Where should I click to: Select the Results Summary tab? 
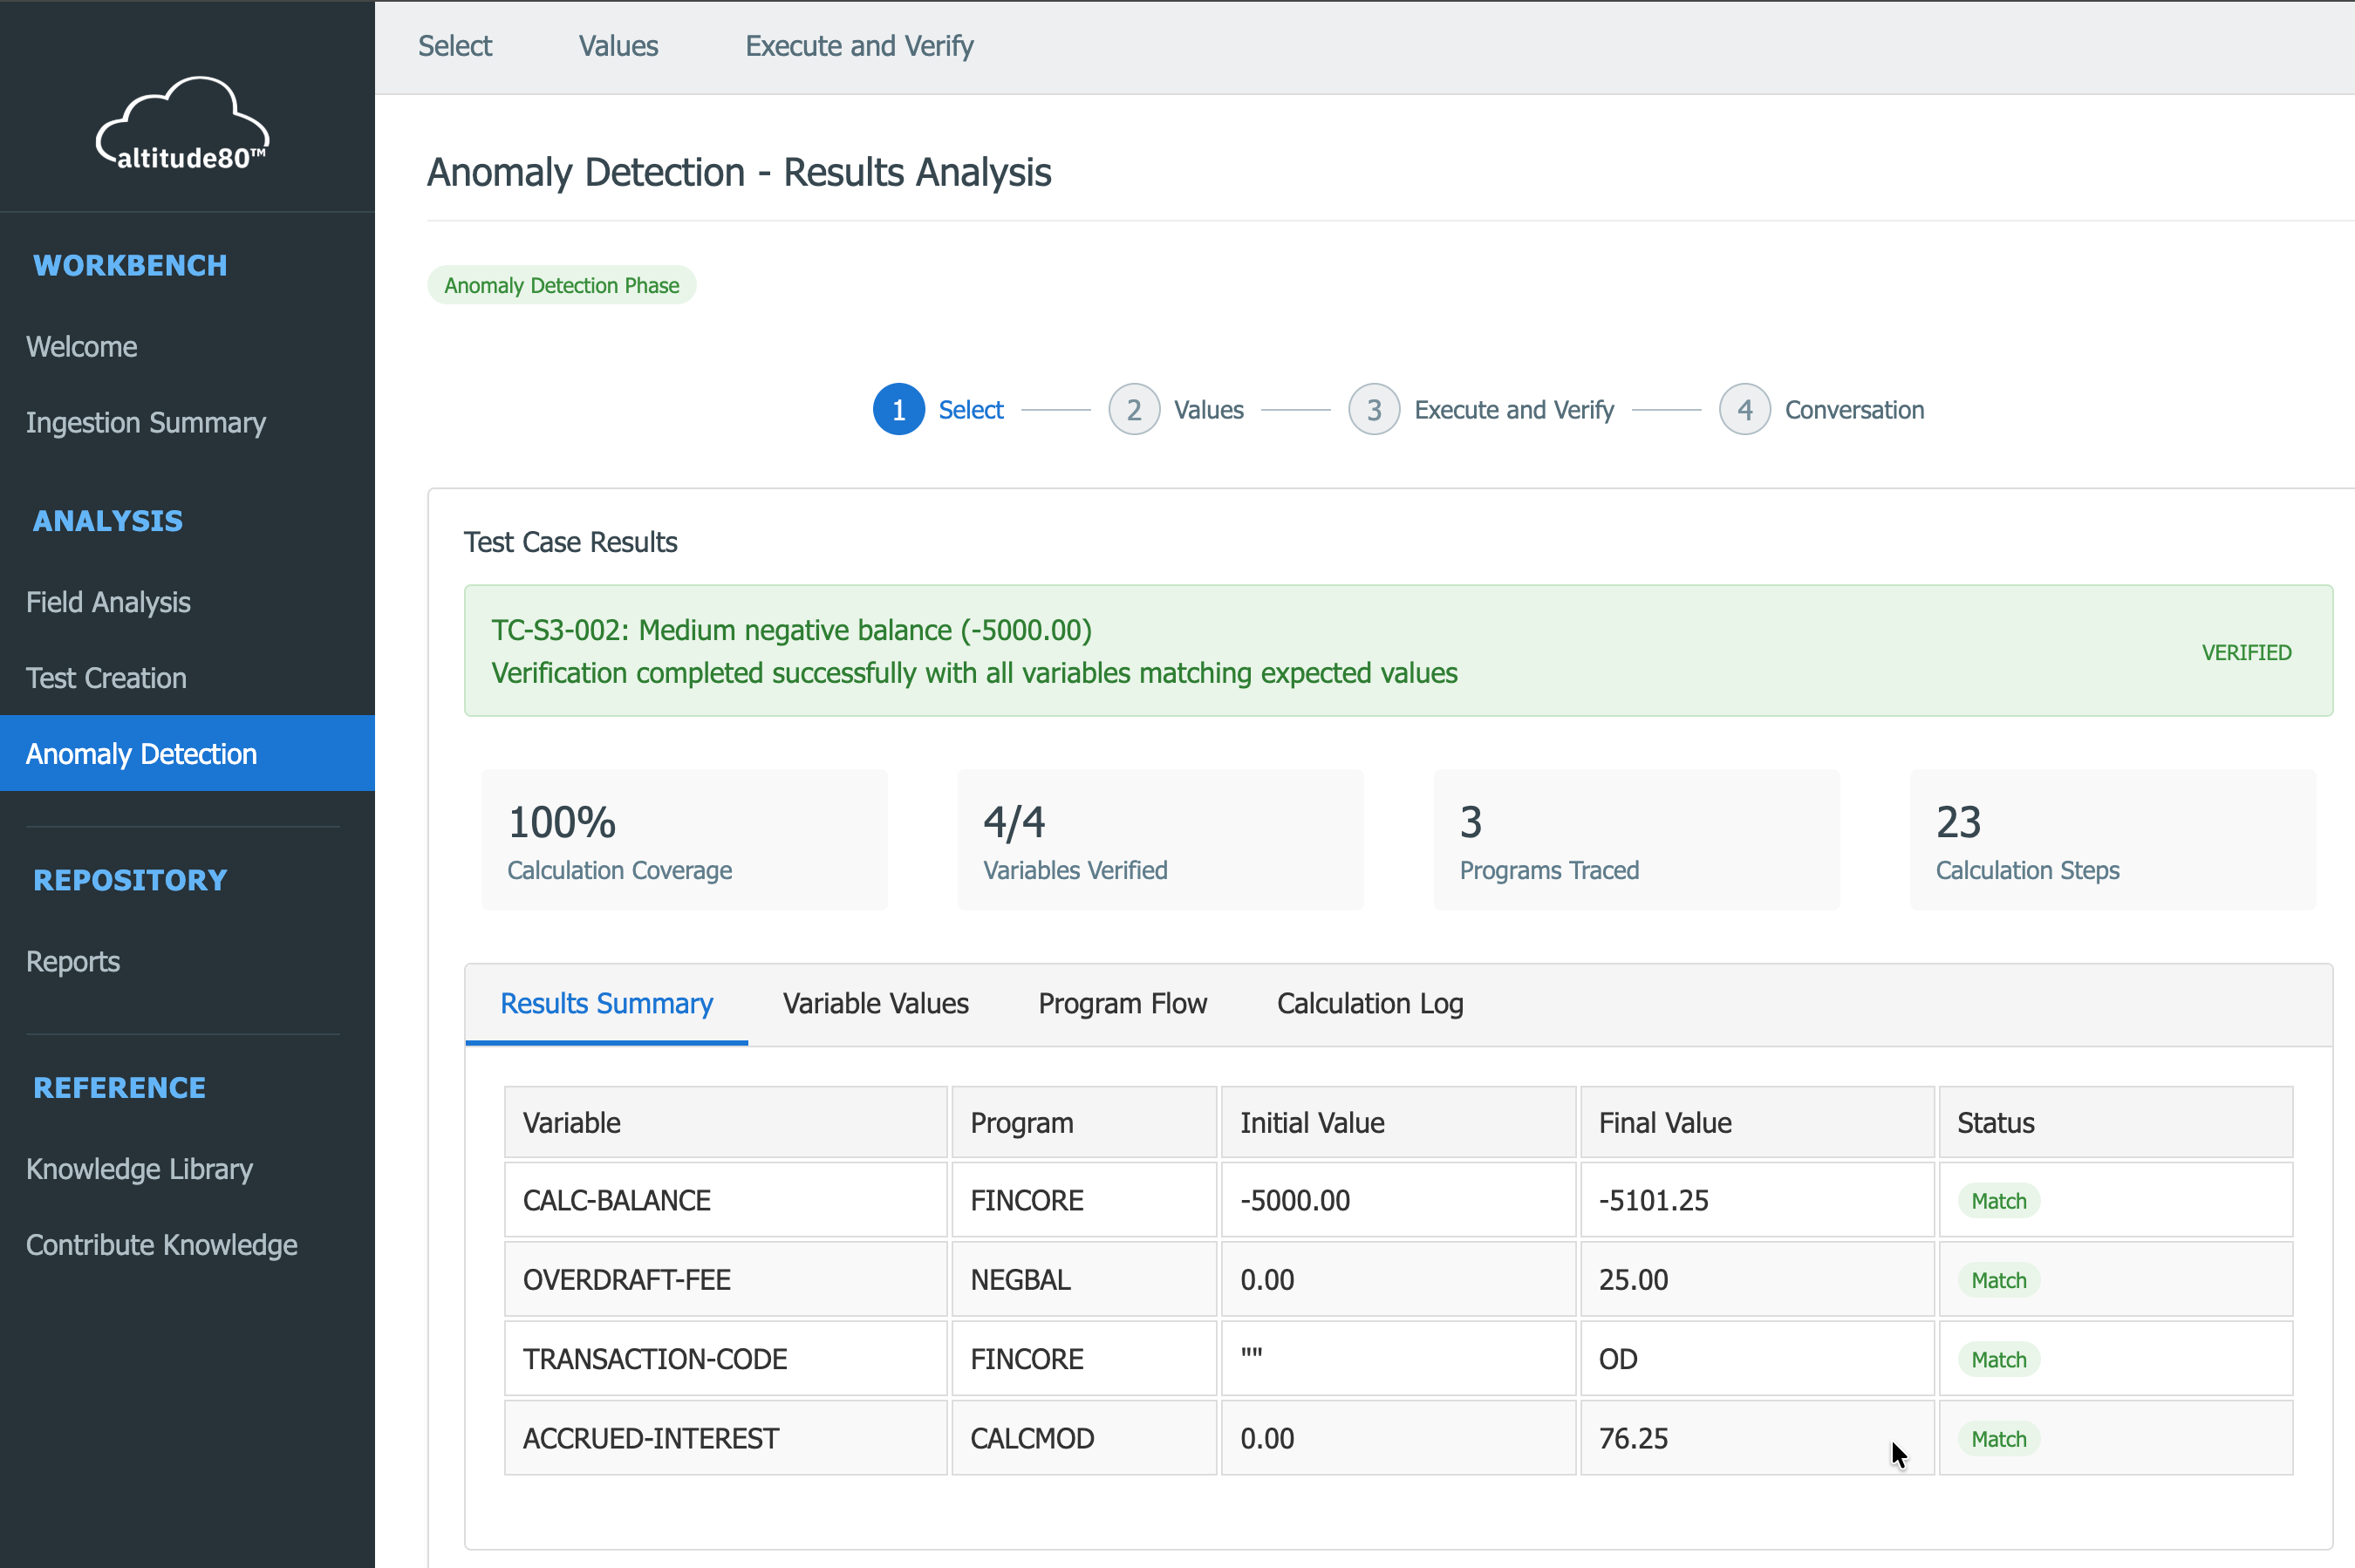(607, 1003)
